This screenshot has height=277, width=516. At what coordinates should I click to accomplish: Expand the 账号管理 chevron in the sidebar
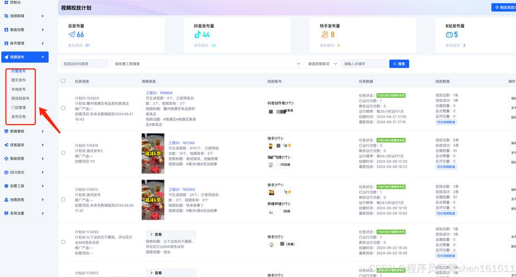(43, 43)
